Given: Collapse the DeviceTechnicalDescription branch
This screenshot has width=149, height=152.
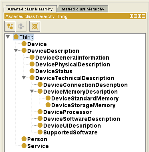Looking at the screenshot, I should tap(24, 78).
